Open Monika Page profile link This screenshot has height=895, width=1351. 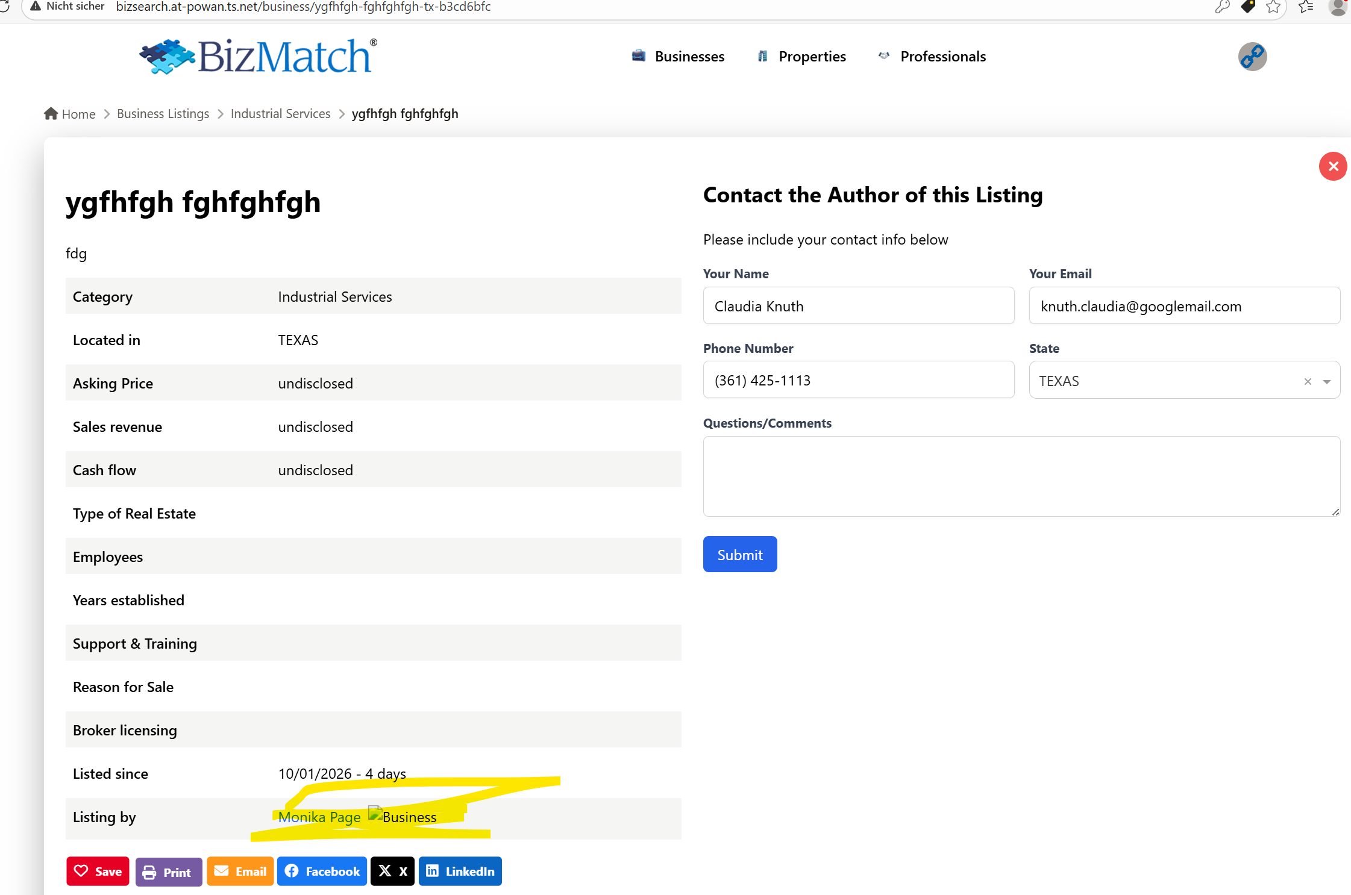[319, 817]
